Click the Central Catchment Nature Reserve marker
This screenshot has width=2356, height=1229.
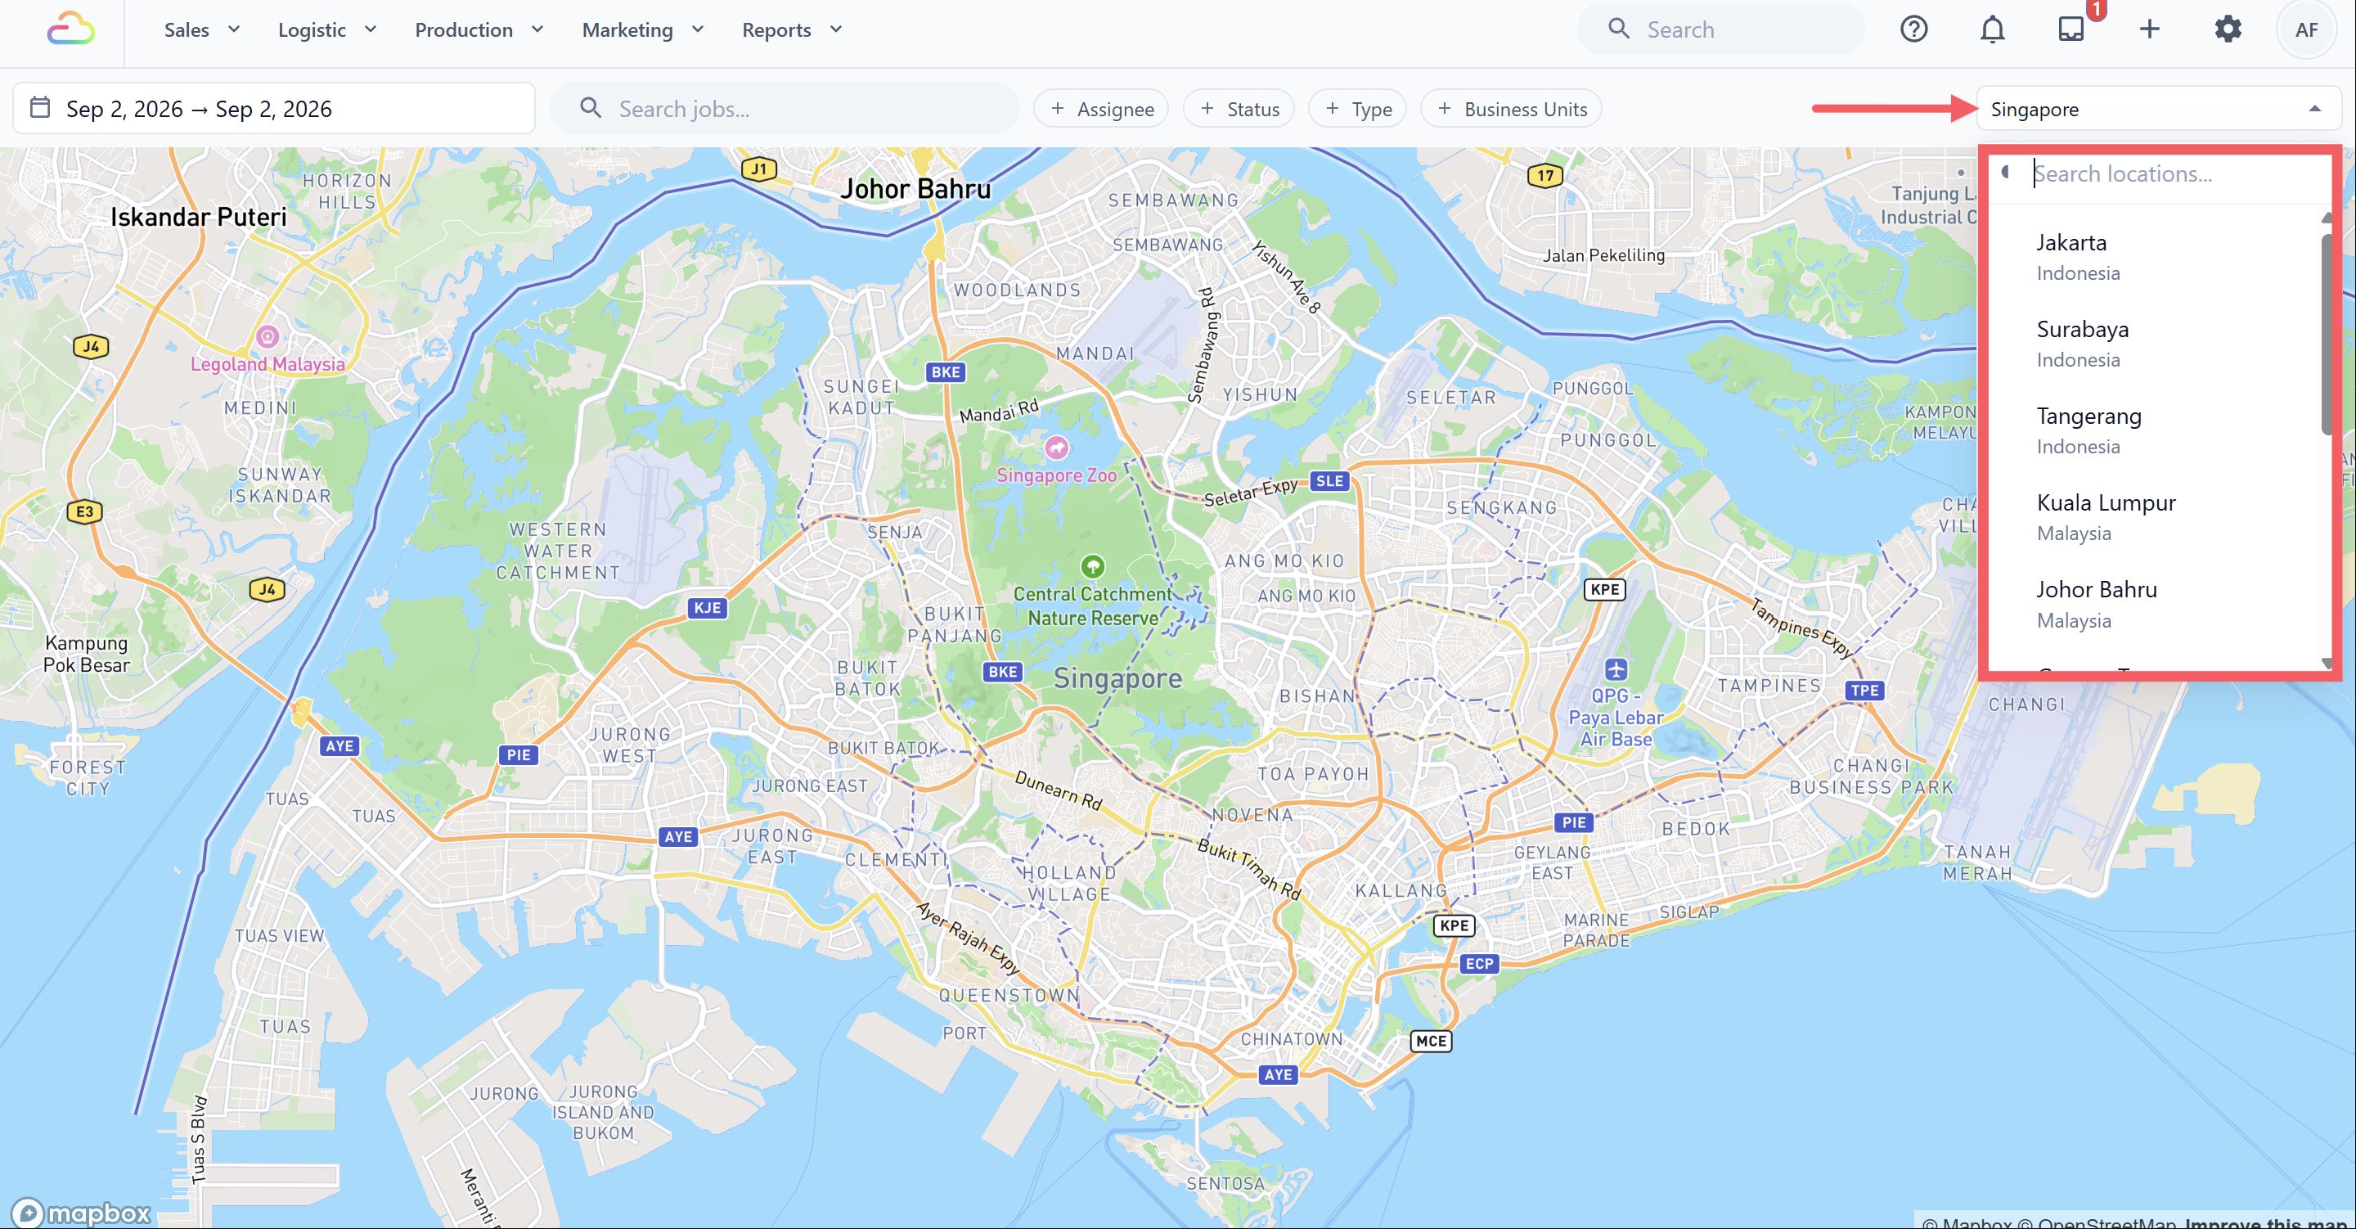coord(1092,566)
